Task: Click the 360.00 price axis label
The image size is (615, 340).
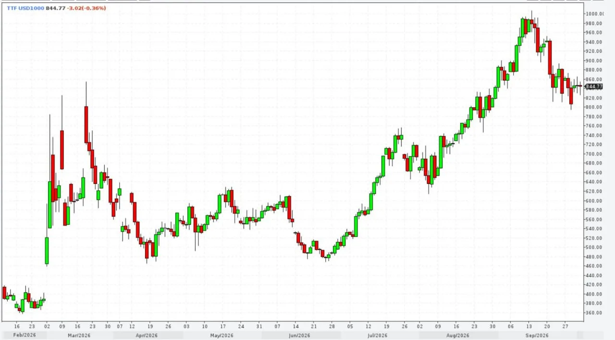Action: pos(594,313)
